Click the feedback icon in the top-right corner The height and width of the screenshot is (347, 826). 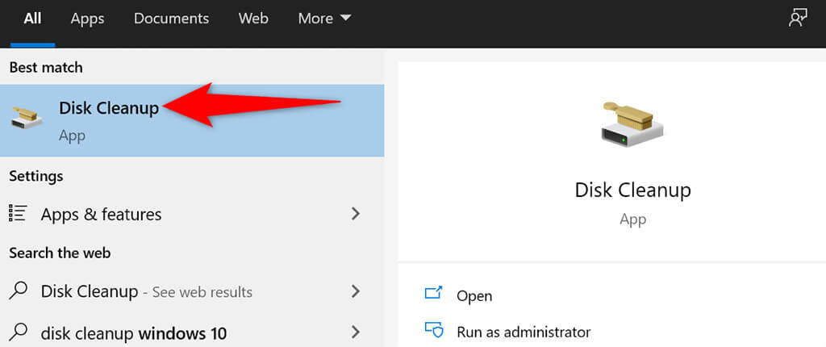[x=798, y=19]
